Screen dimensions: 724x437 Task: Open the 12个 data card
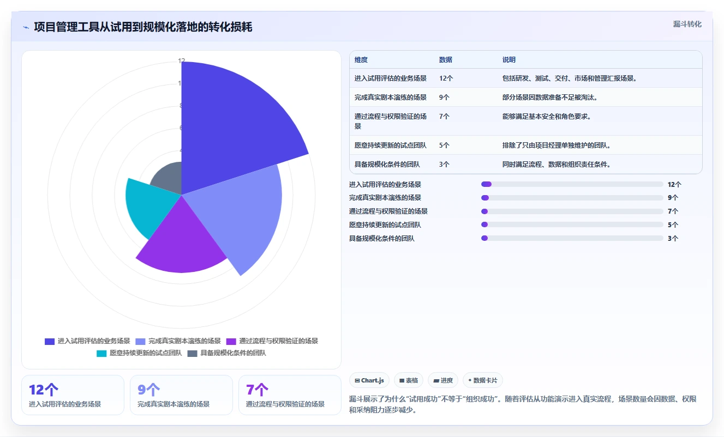(x=73, y=395)
